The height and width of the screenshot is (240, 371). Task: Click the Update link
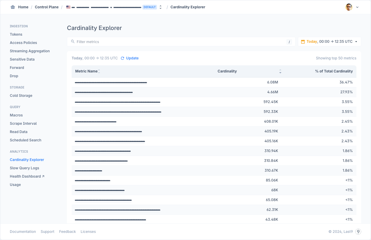pos(132,58)
